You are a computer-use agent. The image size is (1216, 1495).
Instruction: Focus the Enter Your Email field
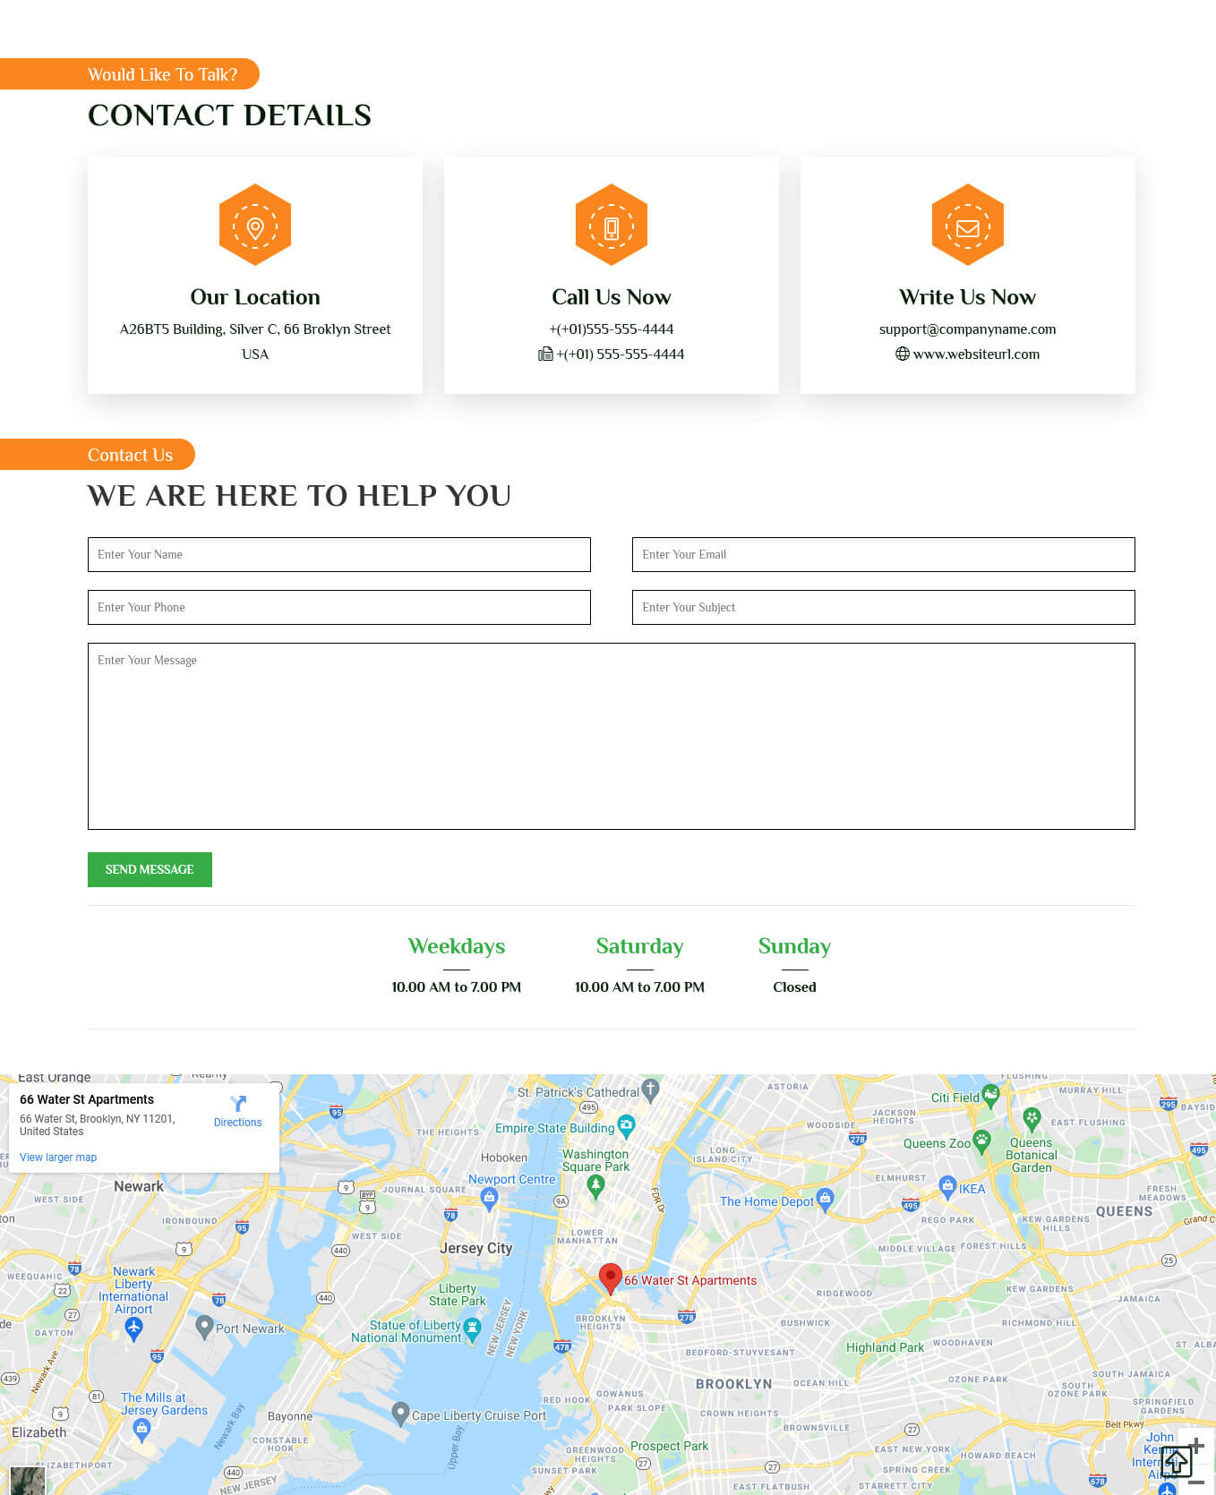coord(883,555)
